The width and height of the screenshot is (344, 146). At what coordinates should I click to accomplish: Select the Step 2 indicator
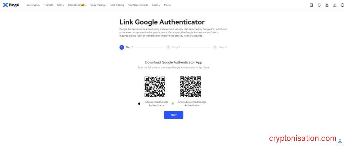pyautogui.click(x=173, y=47)
